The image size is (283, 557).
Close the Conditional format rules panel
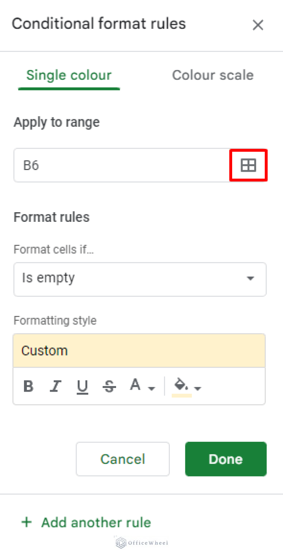(258, 25)
